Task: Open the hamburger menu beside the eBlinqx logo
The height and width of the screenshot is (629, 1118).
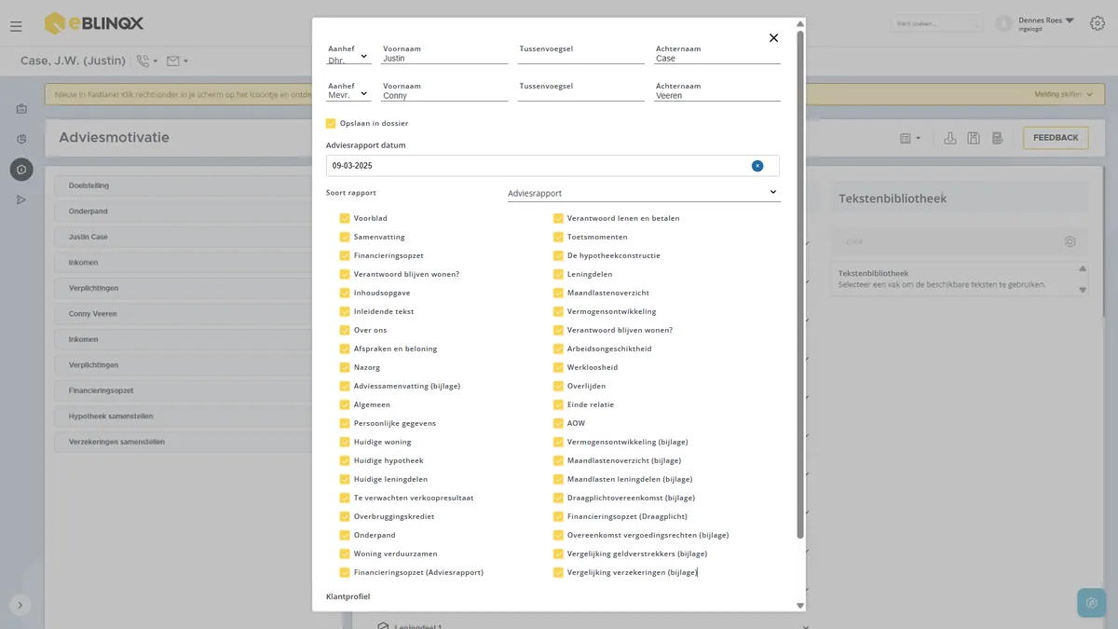Action: pos(16,26)
